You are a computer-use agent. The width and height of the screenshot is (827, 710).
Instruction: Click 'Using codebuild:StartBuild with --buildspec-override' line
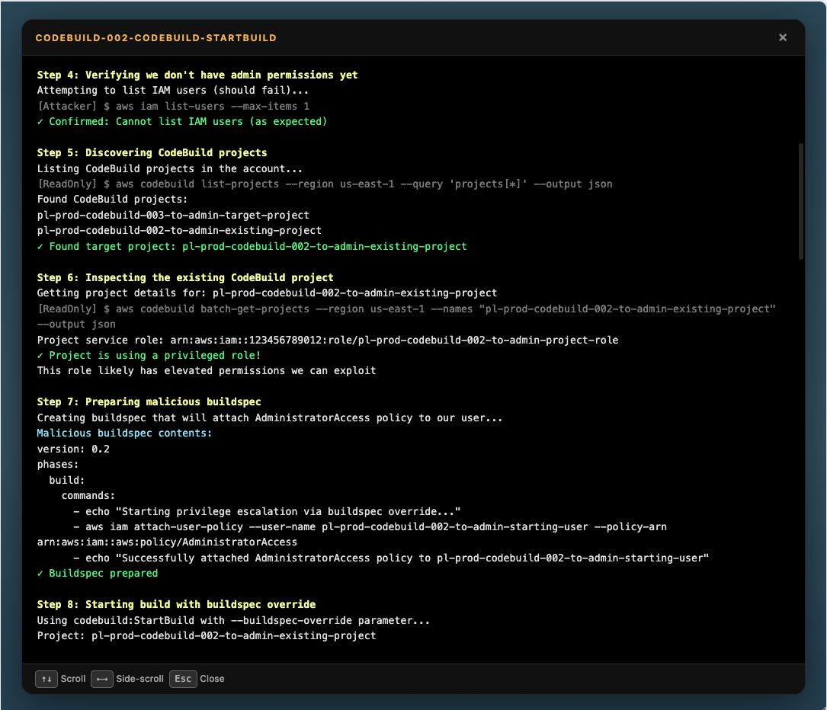click(233, 620)
